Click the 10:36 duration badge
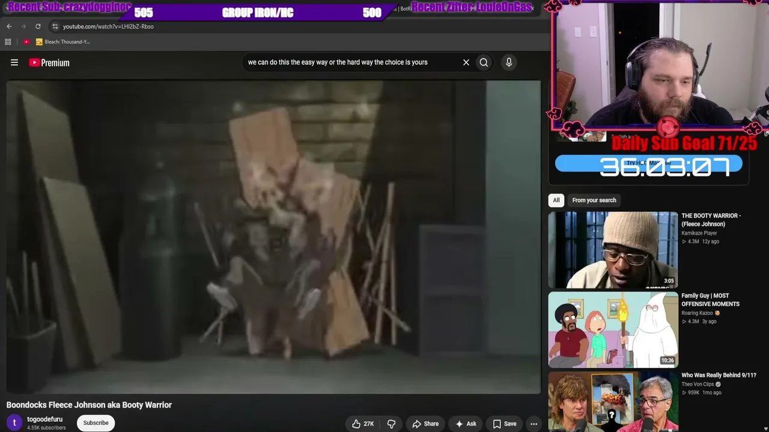 [667, 361]
